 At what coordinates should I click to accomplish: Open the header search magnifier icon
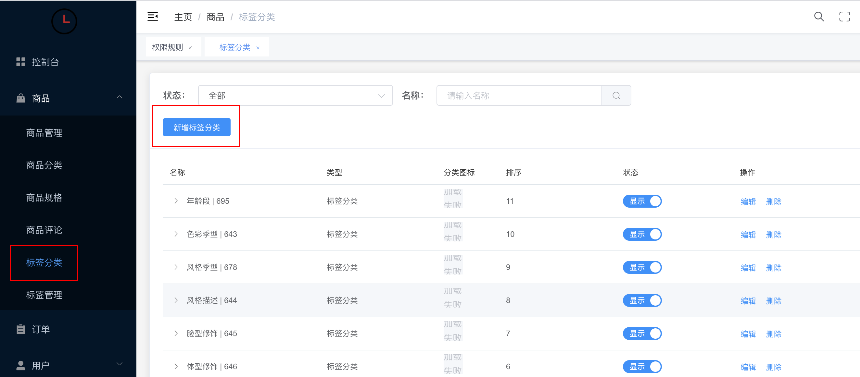819,16
